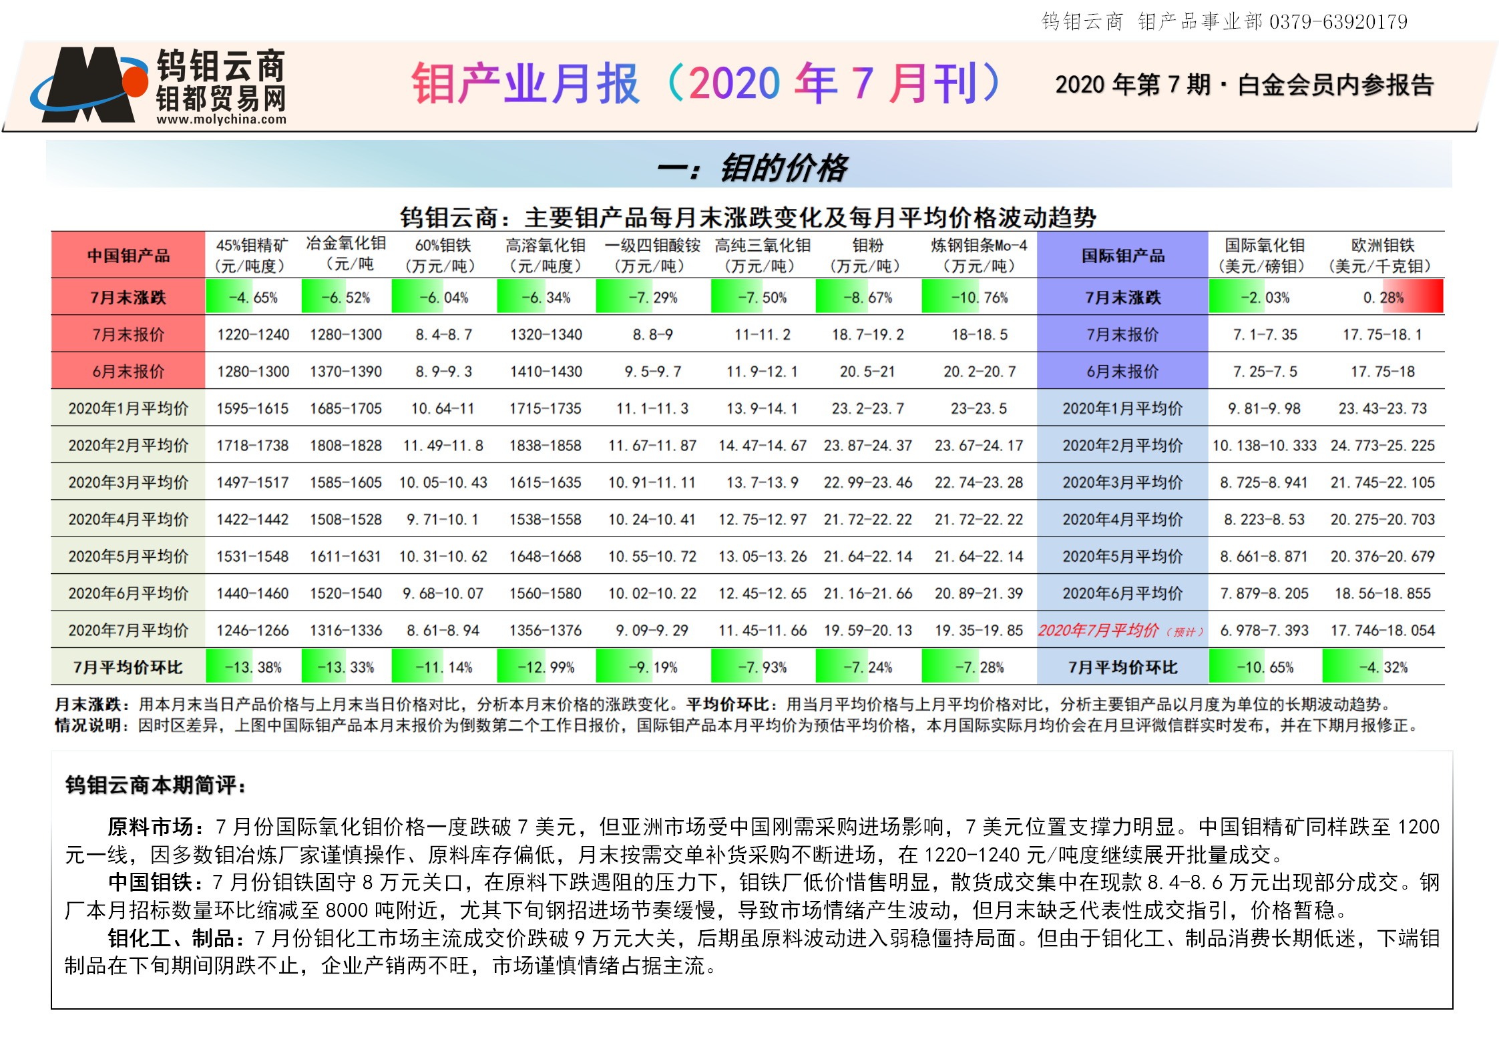Image resolution: width=1499 pixels, height=1059 pixels.
Task: Select the 24.773-25.225 February European average
Action: tap(1382, 445)
